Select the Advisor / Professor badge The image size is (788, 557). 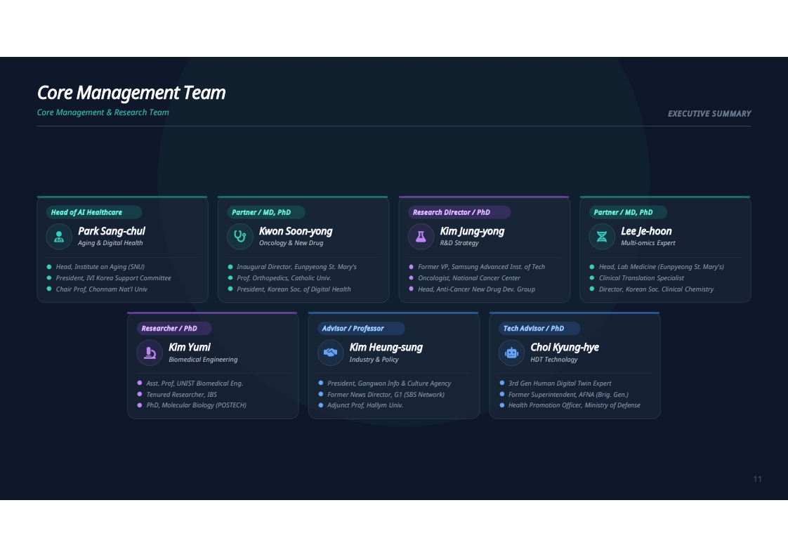point(361,328)
